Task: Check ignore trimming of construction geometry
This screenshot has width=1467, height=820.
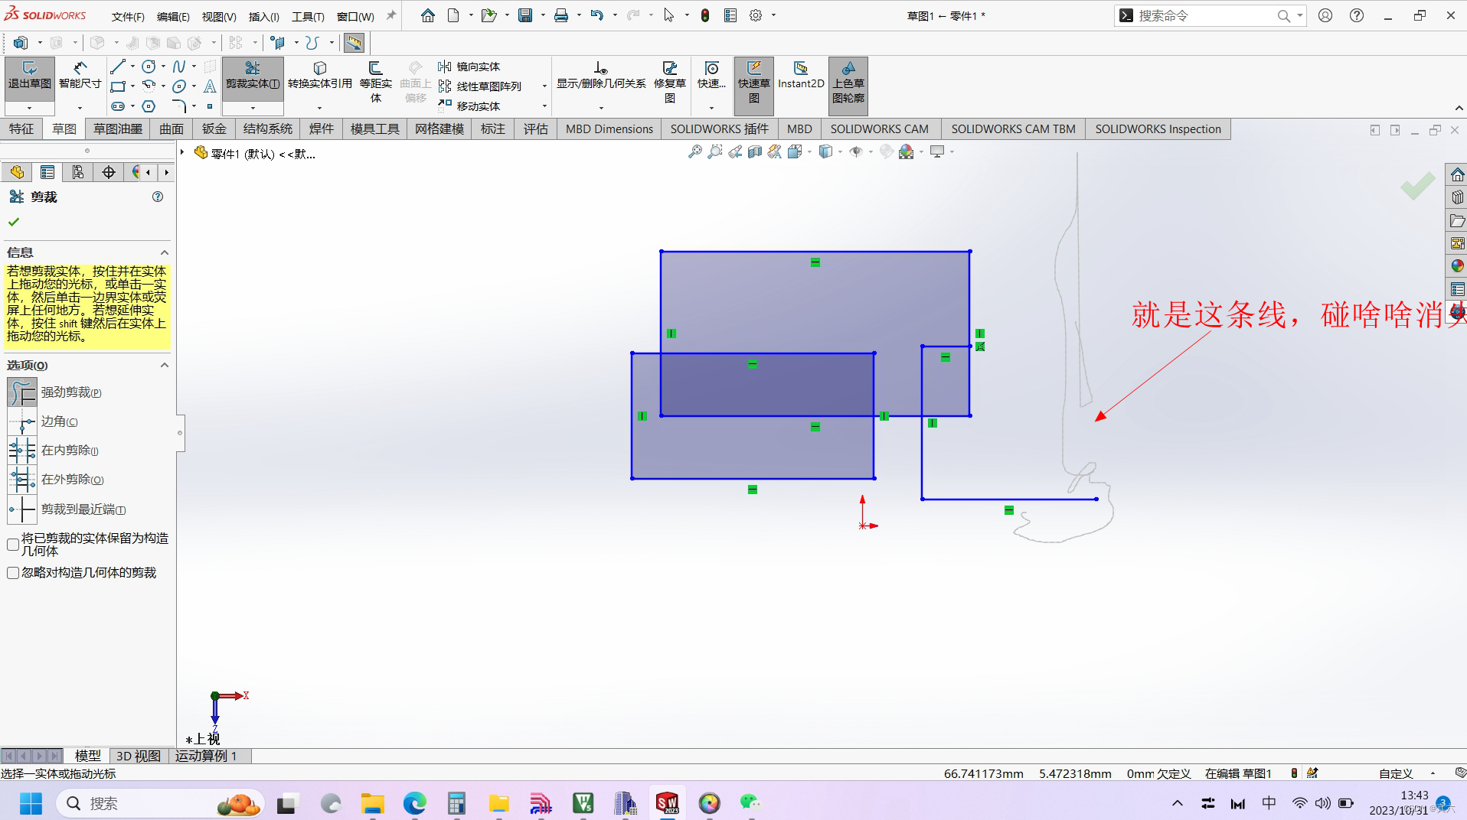Action: 13,573
